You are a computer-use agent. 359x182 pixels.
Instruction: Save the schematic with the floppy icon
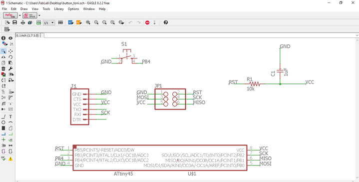[x=14, y=22]
